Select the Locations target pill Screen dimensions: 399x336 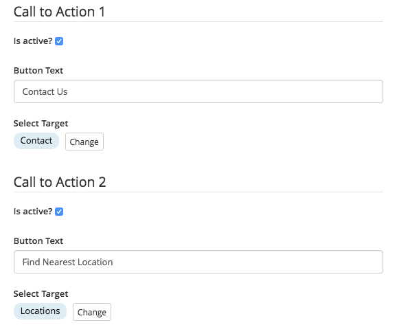point(41,311)
